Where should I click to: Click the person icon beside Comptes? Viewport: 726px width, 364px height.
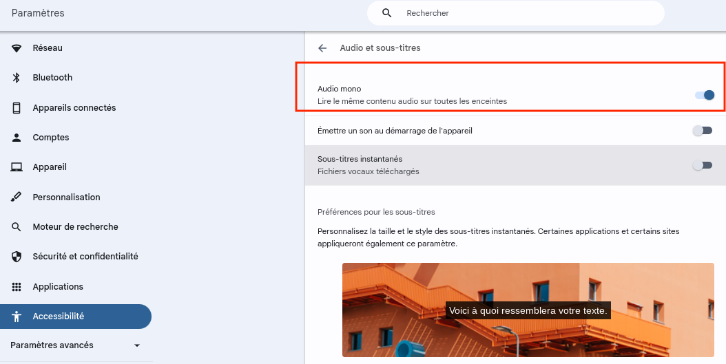click(x=17, y=138)
